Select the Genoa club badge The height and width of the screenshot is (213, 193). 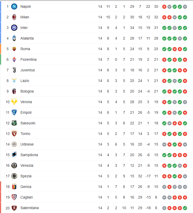(x=14, y=187)
